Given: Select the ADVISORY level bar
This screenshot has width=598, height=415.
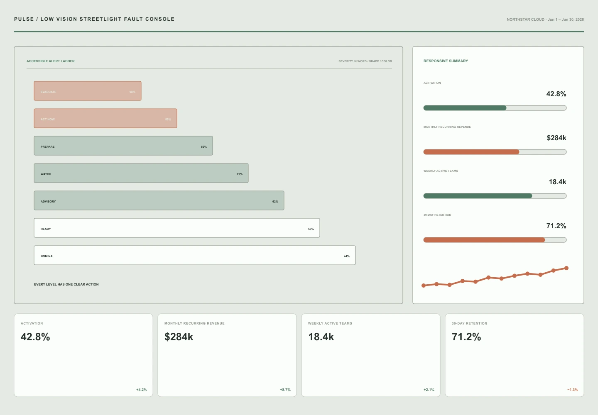Looking at the screenshot, I should (159, 200).
